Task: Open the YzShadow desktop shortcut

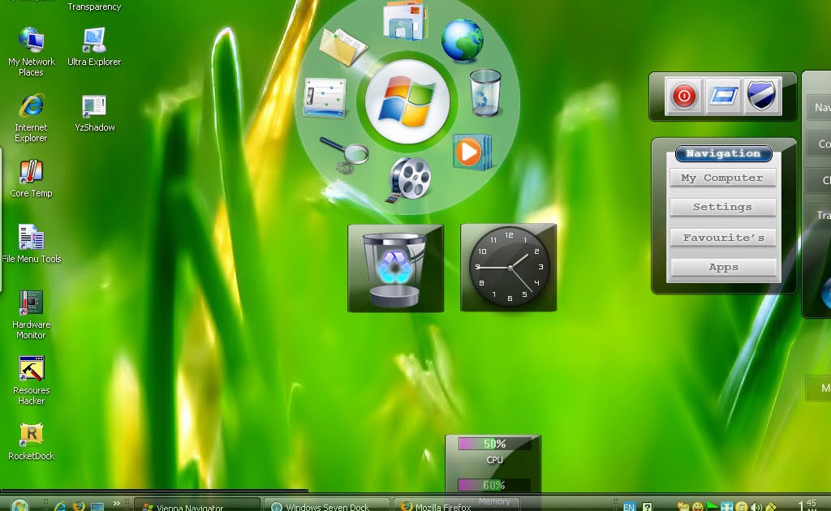Action: [94, 112]
